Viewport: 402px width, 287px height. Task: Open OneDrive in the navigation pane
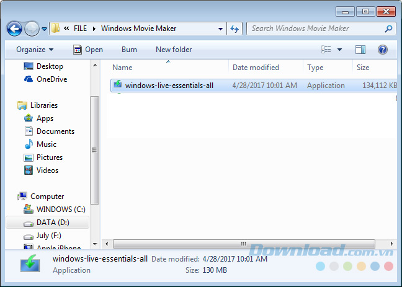pos(51,79)
